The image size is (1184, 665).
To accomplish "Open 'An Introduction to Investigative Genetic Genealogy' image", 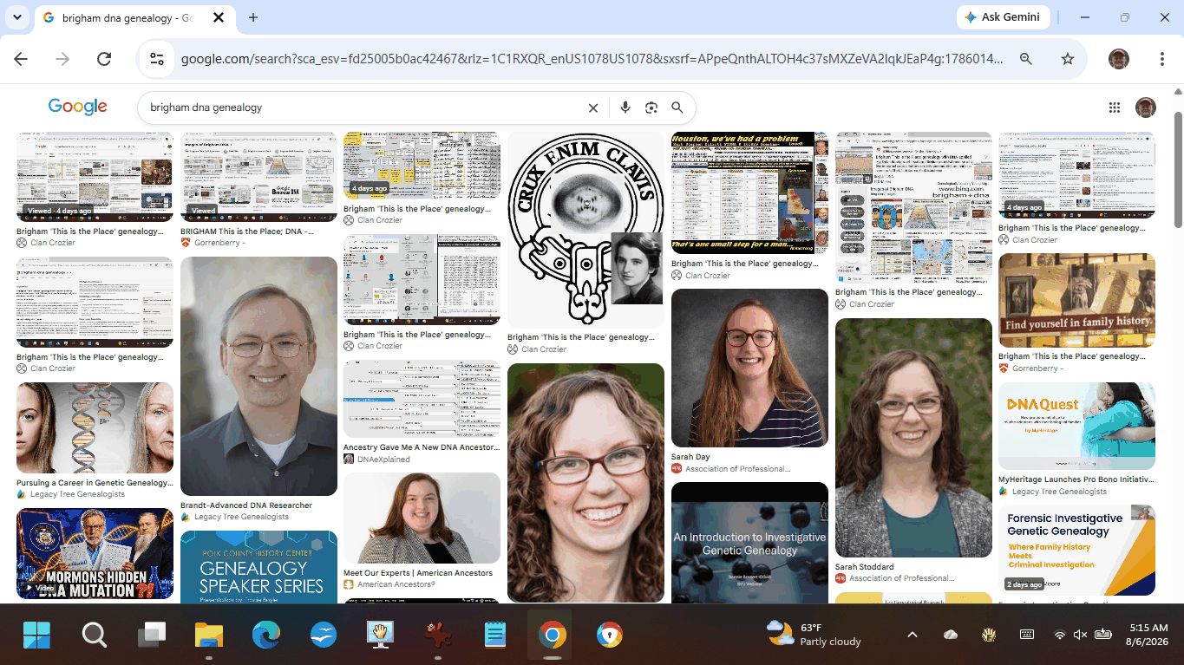I will point(749,543).
